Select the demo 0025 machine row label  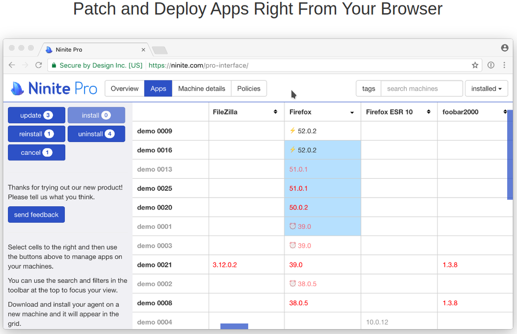(x=155, y=188)
